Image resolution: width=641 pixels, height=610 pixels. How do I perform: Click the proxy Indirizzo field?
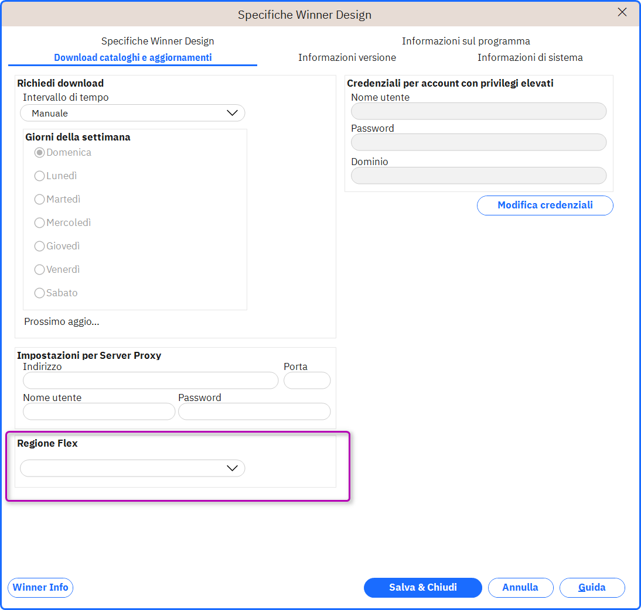pos(151,381)
